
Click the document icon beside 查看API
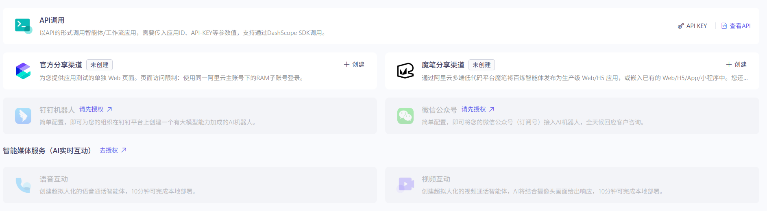click(724, 26)
